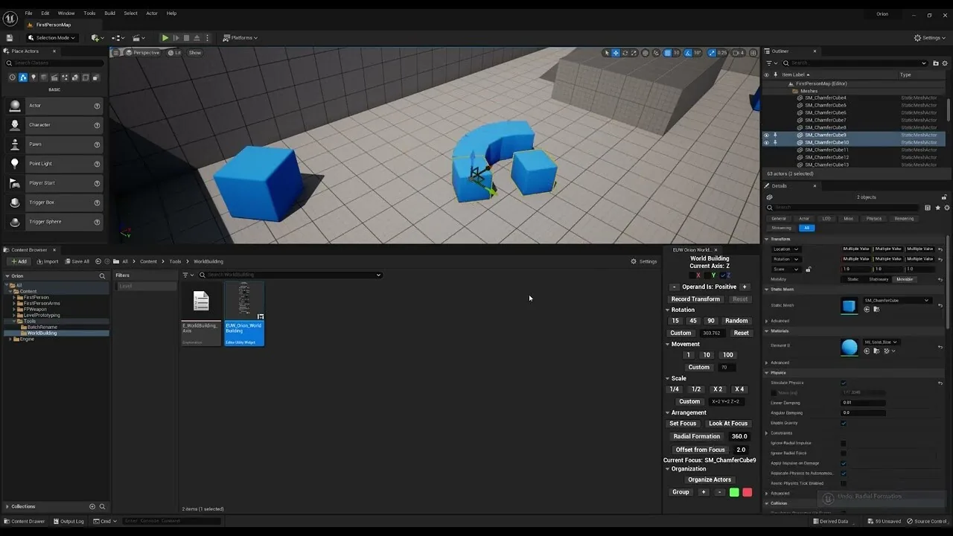Image resolution: width=953 pixels, height=536 pixels.
Task: Toggle grid snapping in viewport
Action: tap(667, 53)
